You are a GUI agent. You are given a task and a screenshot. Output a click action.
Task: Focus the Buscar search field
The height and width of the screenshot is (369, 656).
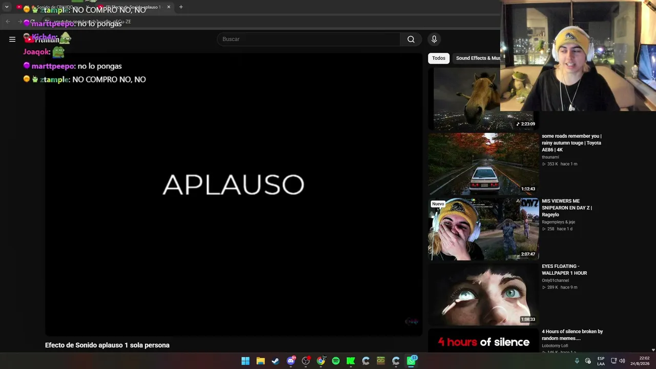pos(309,39)
